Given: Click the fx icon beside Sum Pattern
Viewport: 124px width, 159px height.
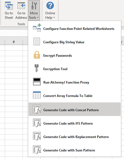Looking at the screenshot, I should tap(37, 150).
